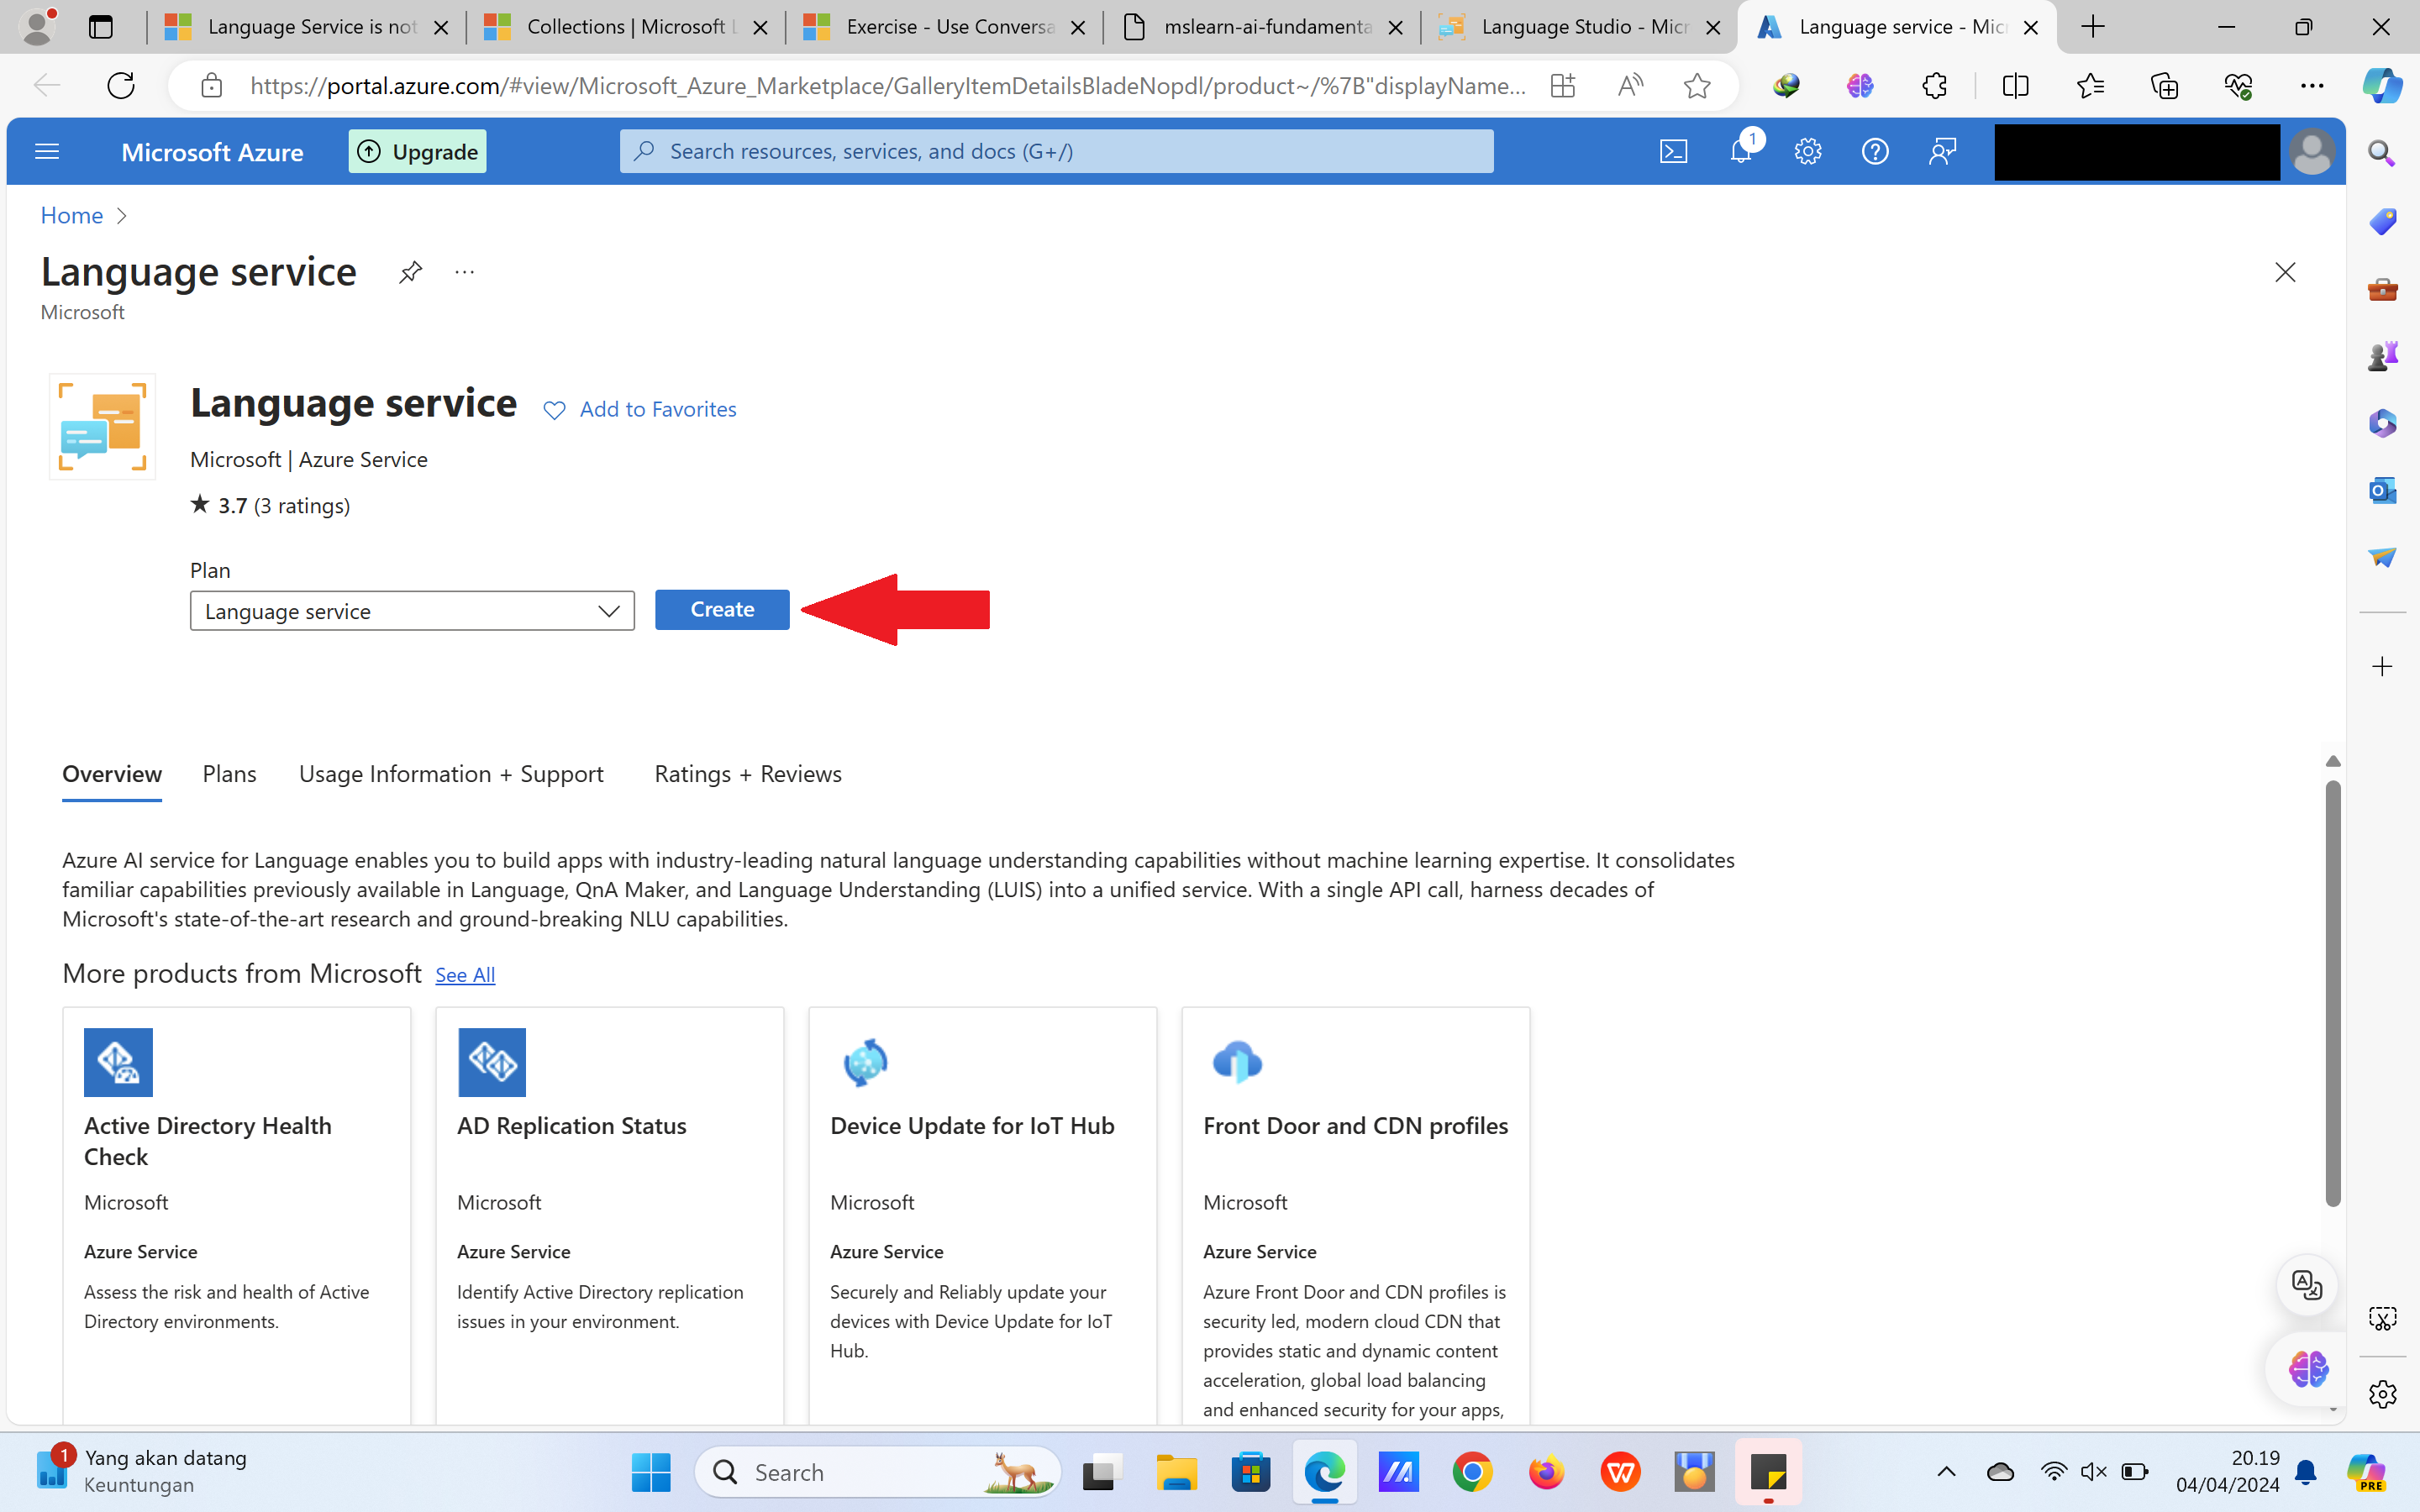Open Device Update for IoT Hub card
Image resolution: width=2420 pixels, height=1512 pixels.
pyautogui.click(x=983, y=1215)
